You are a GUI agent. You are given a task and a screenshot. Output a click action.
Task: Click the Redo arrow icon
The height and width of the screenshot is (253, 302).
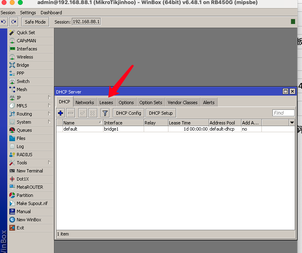click(14, 22)
